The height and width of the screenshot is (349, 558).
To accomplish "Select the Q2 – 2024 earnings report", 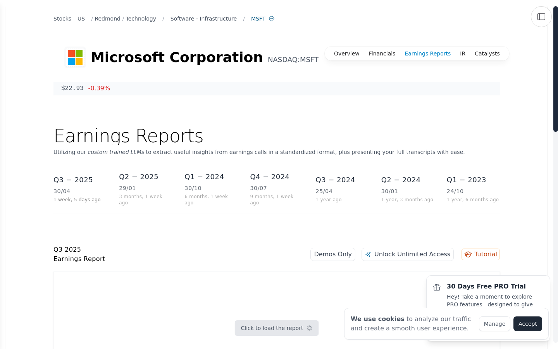I will click(x=407, y=189).
